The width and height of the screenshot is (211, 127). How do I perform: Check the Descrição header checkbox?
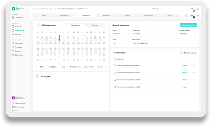pos(115,60)
